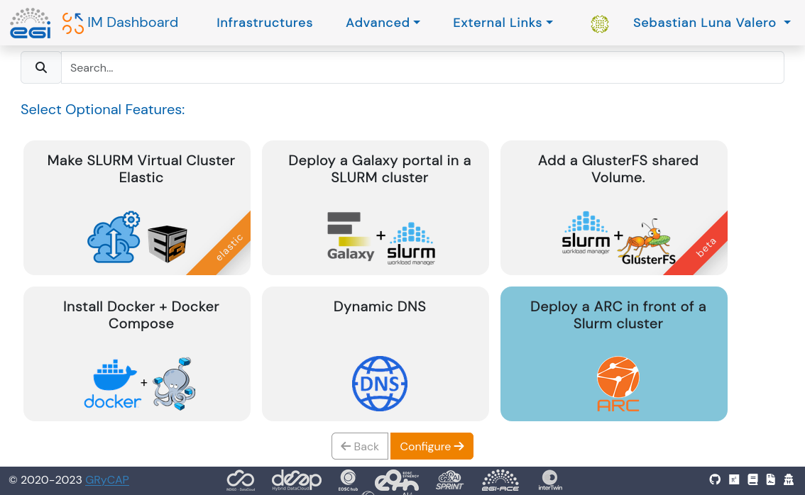Select the Deploy a Galaxy portal card
This screenshot has width=805, height=495.
pyautogui.click(x=376, y=208)
